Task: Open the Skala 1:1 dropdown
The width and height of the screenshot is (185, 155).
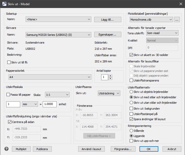Action: [x=57, y=95]
